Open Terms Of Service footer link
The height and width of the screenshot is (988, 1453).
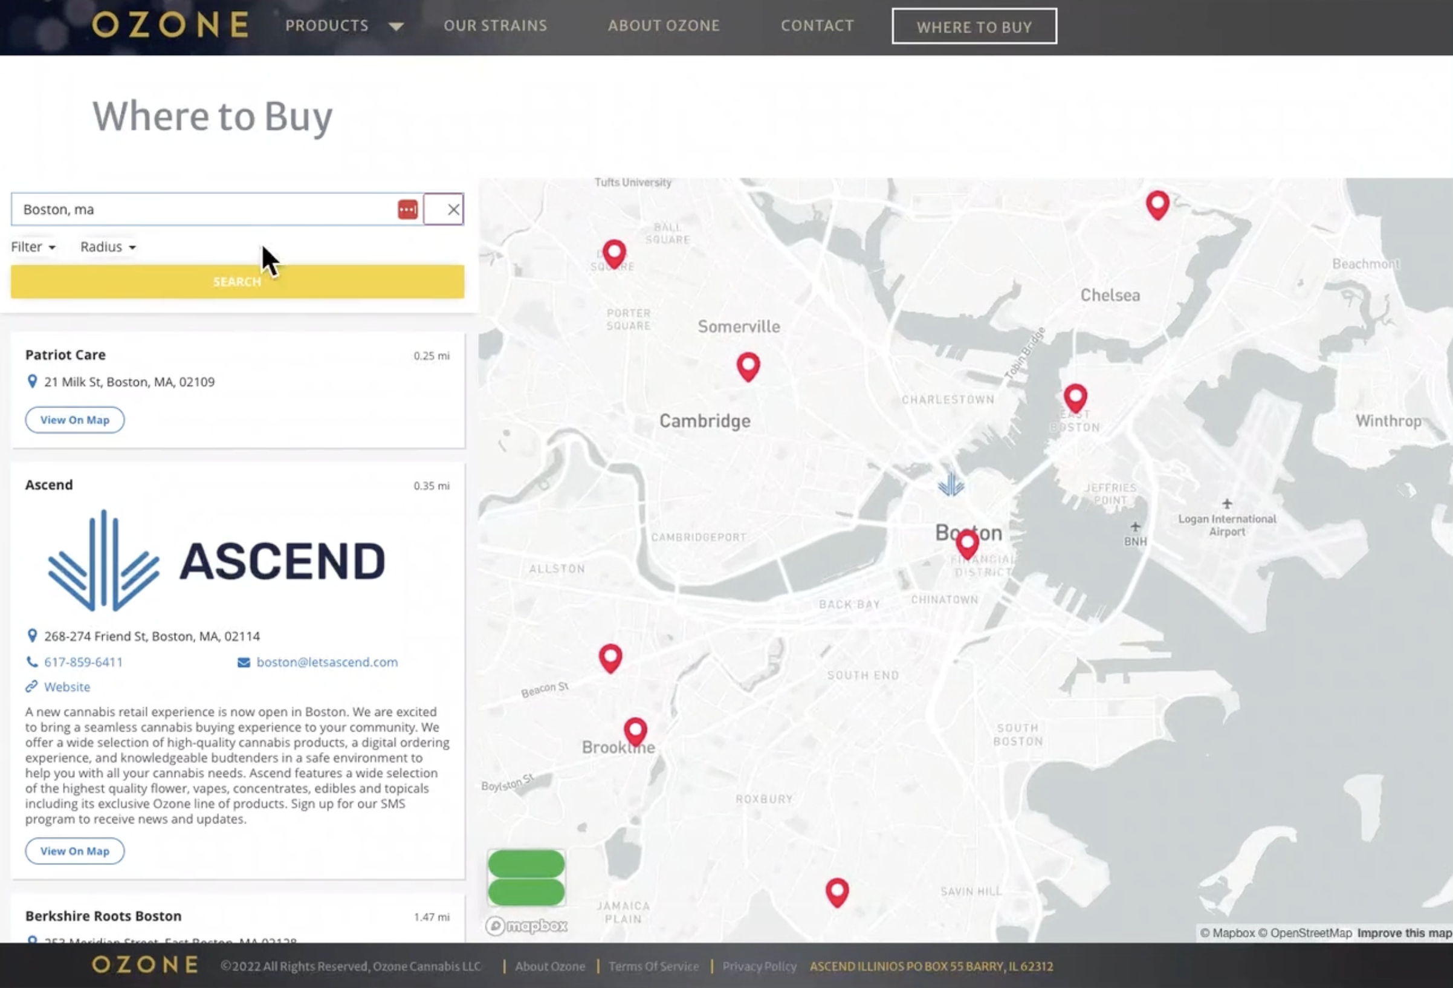653,966
